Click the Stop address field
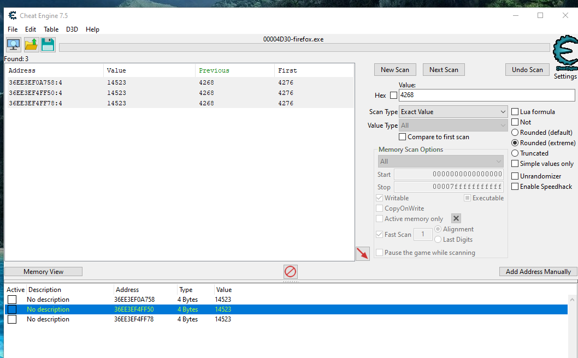Image resolution: width=578 pixels, height=358 pixels. click(x=449, y=186)
